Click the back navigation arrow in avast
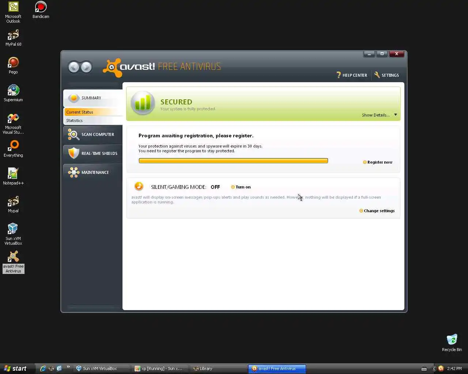Image resolution: width=468 pixels, height=374 pixels. 74,67
